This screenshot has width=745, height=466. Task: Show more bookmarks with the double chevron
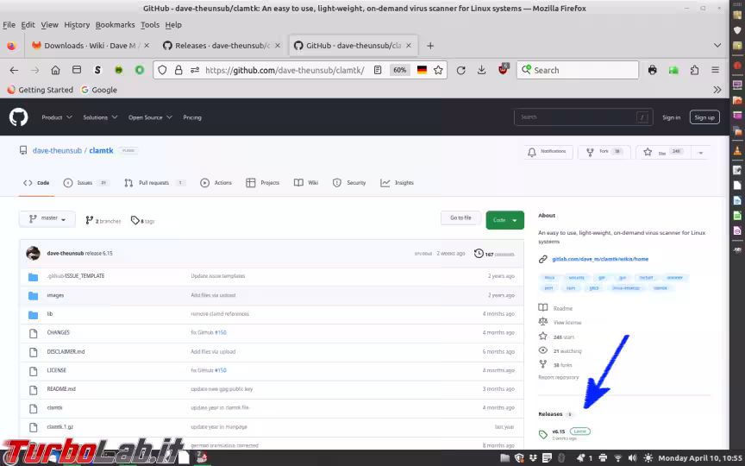(717, 90)
